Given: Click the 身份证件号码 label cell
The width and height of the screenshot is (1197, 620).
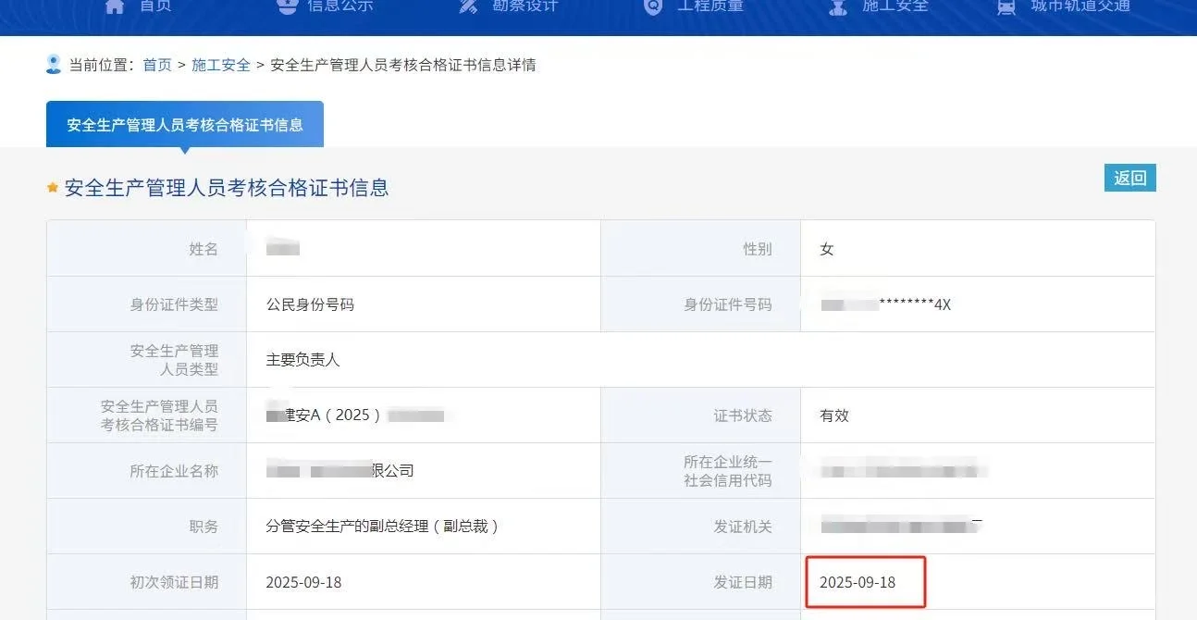Looking at the screenshot, I should 700,304.
